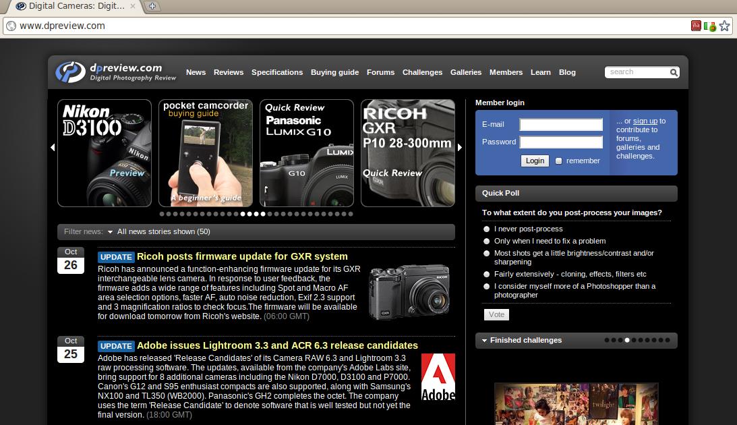Follow the sign up link
This screenshot has height=425, width=737.
click(645, 121)
